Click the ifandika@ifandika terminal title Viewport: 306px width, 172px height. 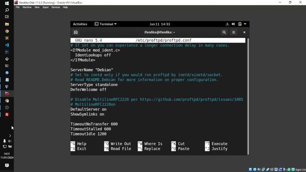point(160,32)
